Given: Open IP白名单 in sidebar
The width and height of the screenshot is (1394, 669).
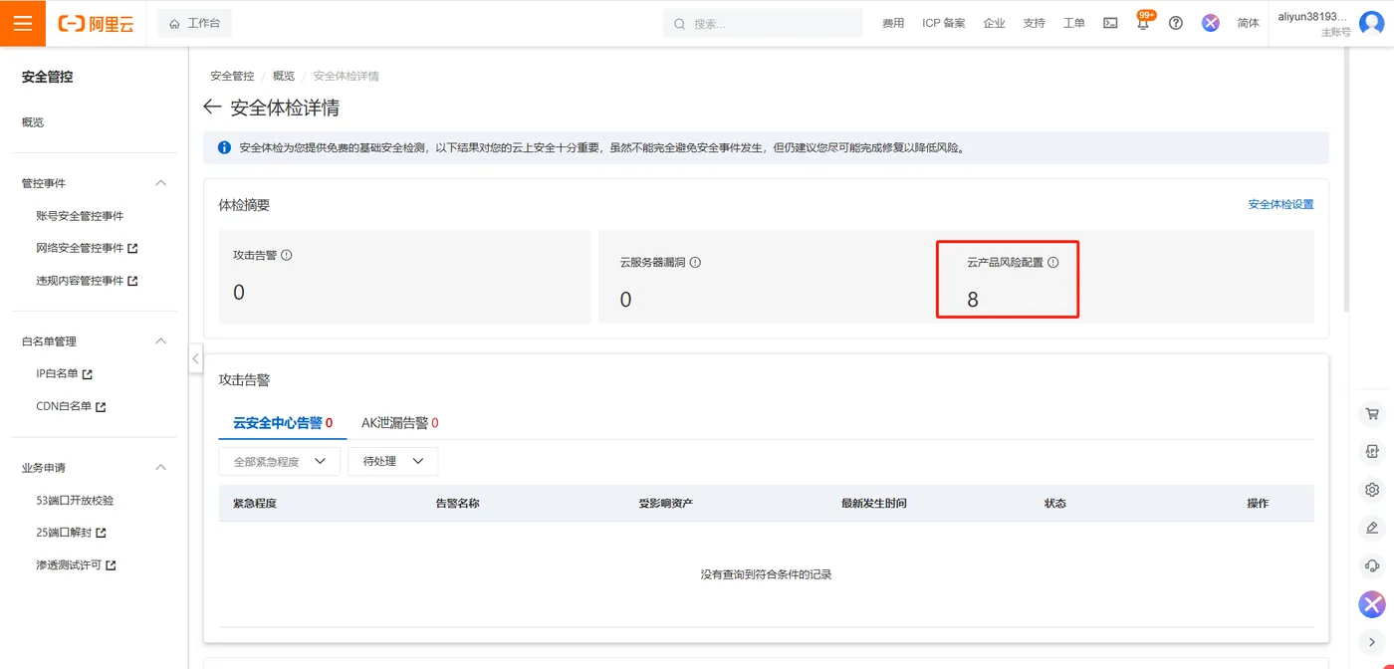Looking at the screenshot, I should (64, 374).
